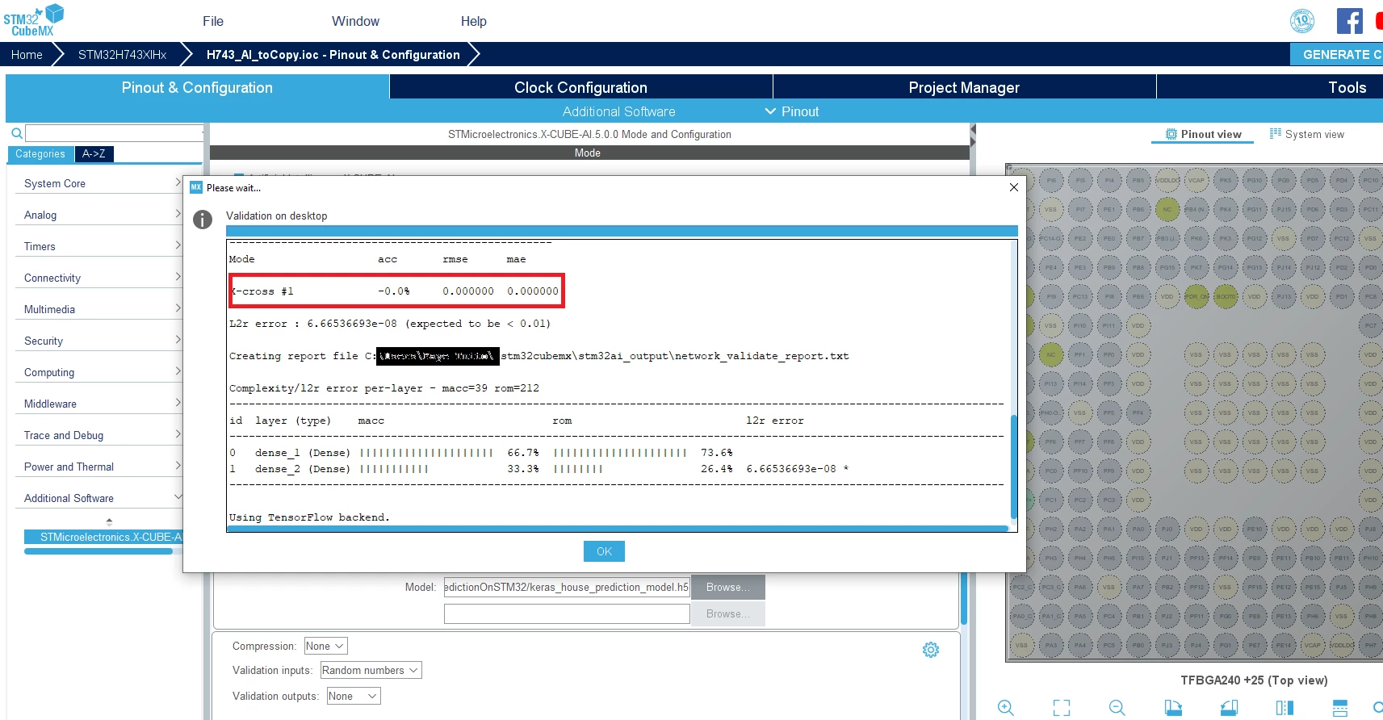Switch the peripheral list to A->Z
This screenshot has width=1383, height=720.
[94, 153]
